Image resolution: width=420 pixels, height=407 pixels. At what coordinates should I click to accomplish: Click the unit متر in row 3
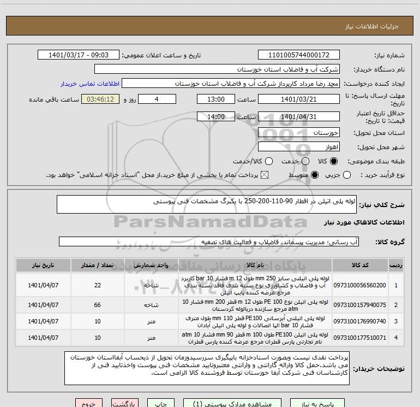click(x=151, y=321)
